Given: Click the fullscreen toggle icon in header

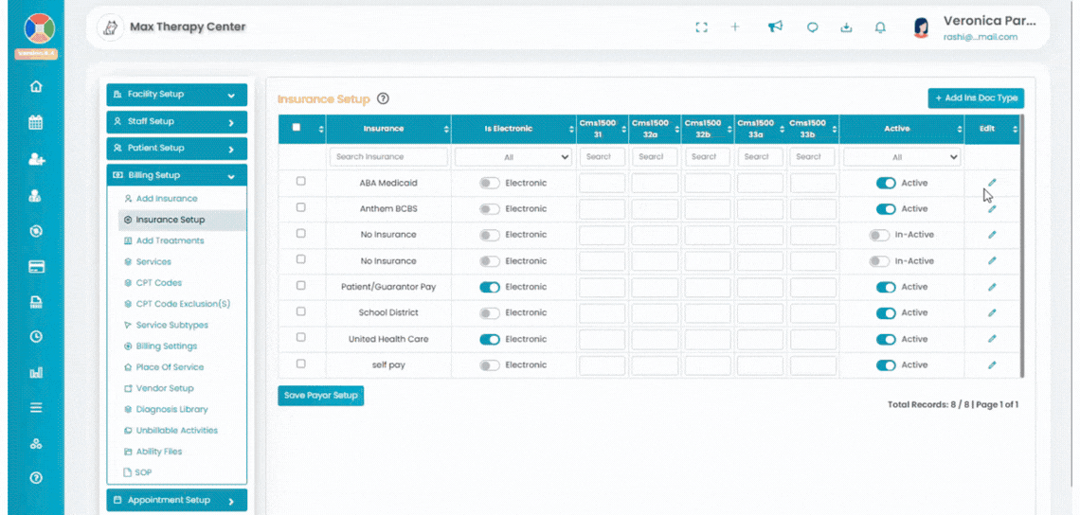Looking at the screenshot, I should pos(701,27).
